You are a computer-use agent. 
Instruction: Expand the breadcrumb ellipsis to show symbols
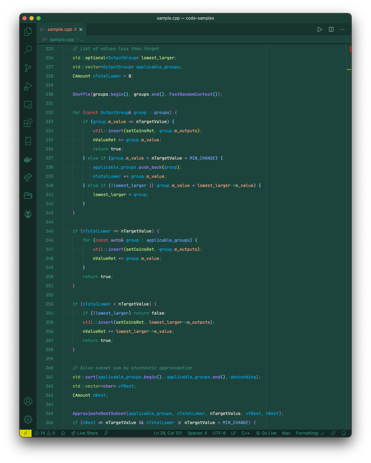pyautogui.click(x=82, y=39)
